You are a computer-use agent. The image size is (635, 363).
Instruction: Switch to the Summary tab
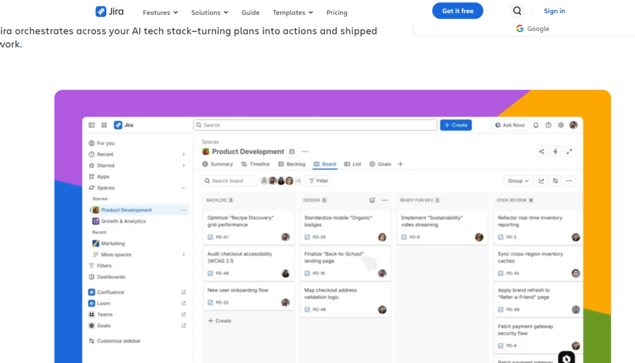click(x=218, y=164)
